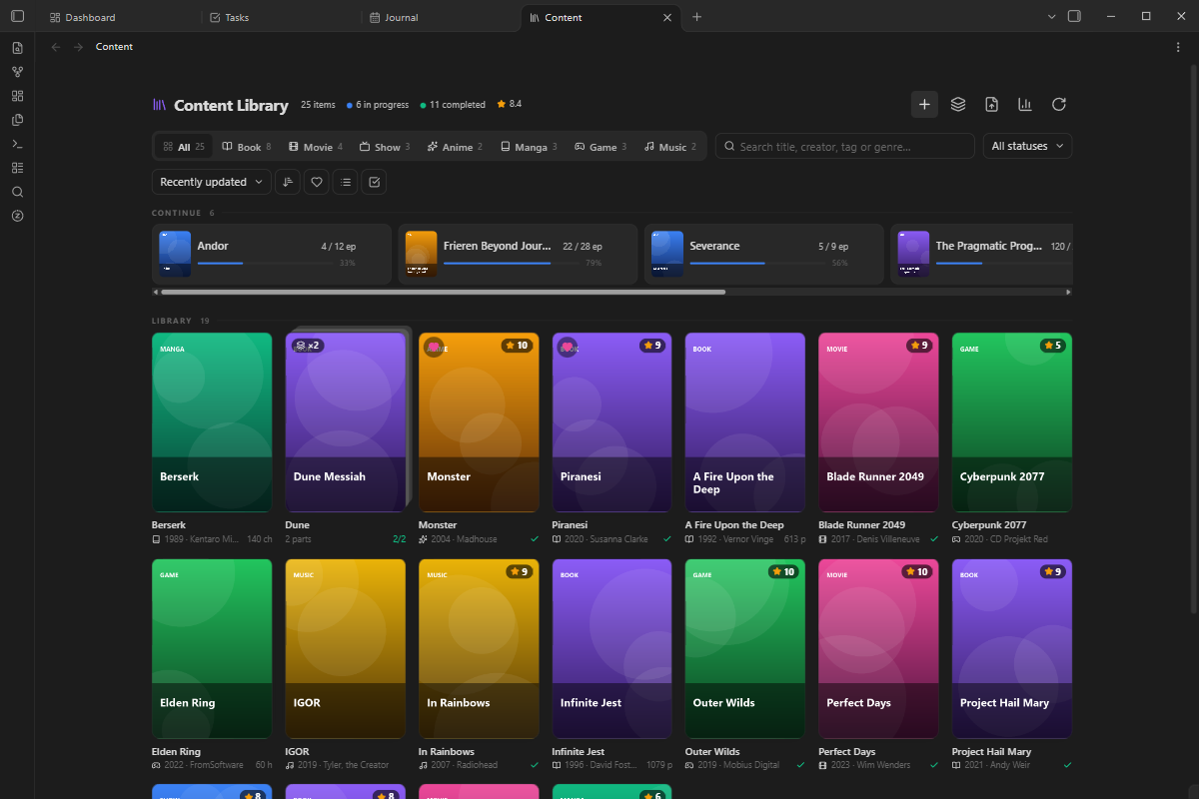The width and height of the screenshot is (1199, 799).
Task: Open the Berserk manga cover
Action: (x=212, y=422)
